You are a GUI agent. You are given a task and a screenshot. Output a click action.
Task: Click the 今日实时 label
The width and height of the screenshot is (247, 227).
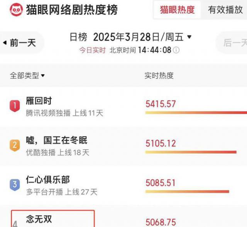(93, 50)
